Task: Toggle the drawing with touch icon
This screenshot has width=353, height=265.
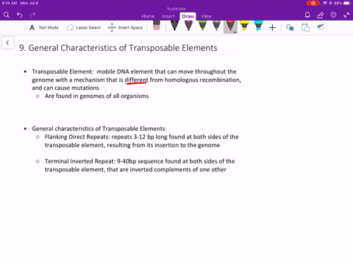Action: tap(321, 27)
